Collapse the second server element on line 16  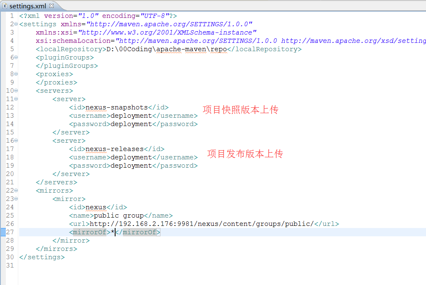(16, 141)
